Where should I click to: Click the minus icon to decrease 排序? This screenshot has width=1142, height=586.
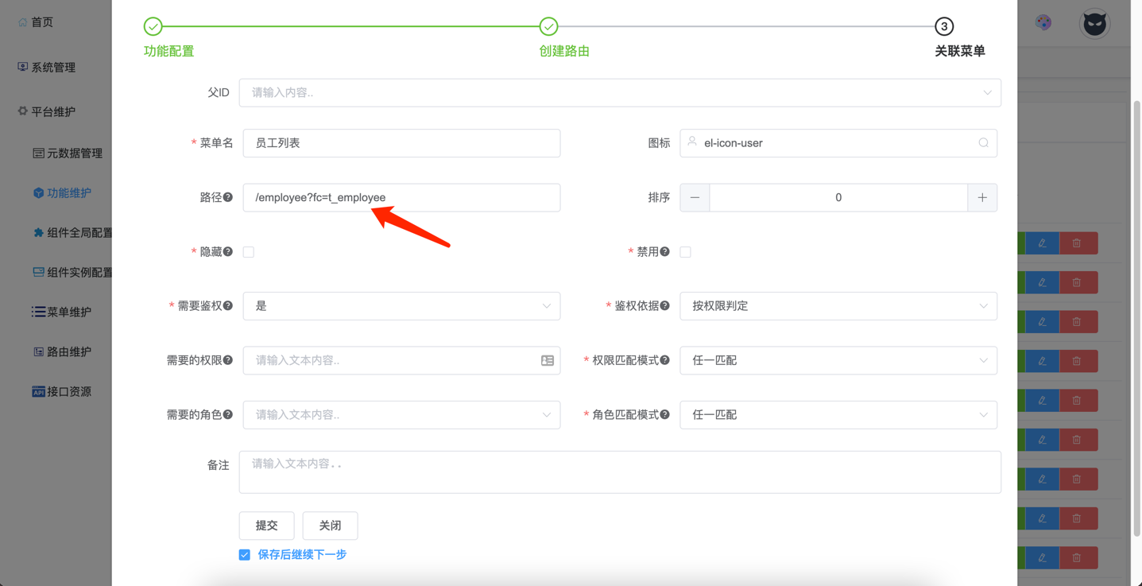[695, 198]
